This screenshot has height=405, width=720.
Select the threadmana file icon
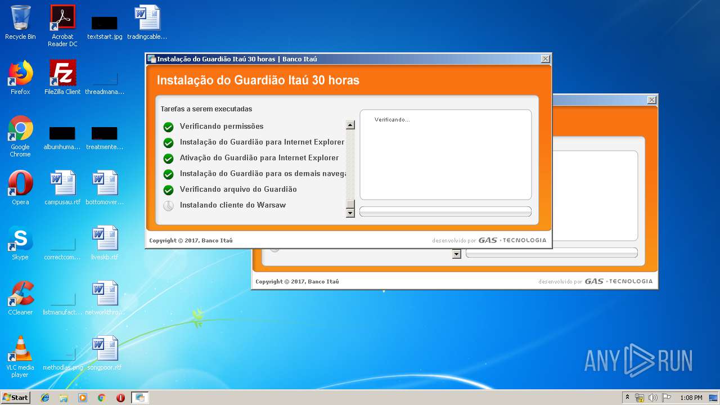point(105,82)
